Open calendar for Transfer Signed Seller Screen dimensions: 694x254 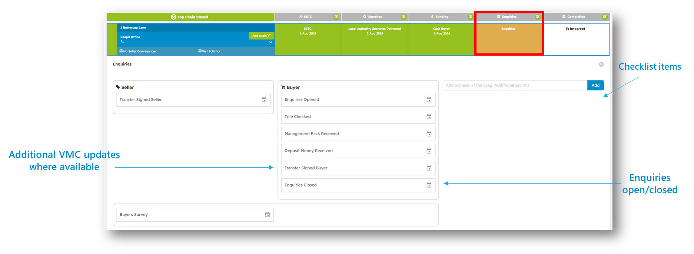click(x=264, y=100)
